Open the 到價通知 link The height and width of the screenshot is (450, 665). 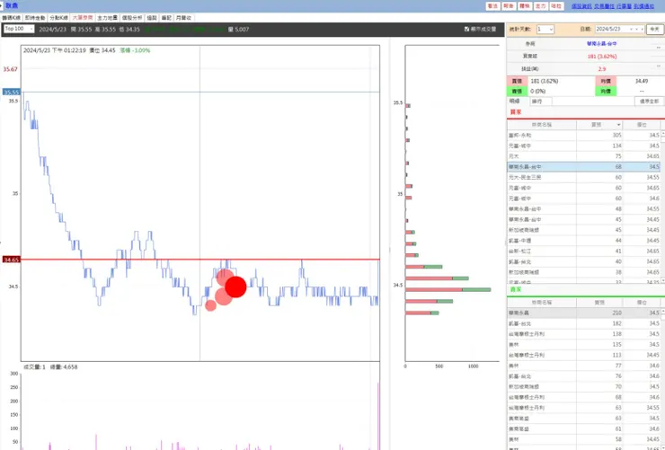[643, 6]
